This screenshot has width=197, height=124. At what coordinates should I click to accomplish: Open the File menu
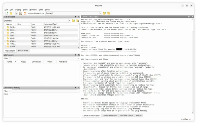[x=6, y=10]
